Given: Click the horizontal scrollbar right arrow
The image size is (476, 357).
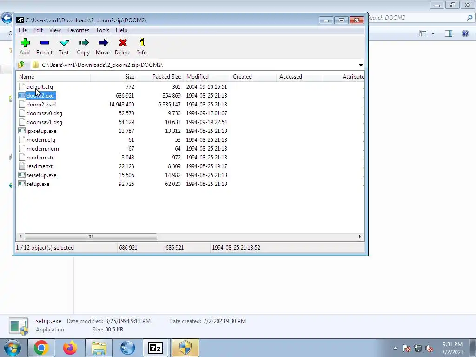Looking at the screenshot, I should point(360,237).
